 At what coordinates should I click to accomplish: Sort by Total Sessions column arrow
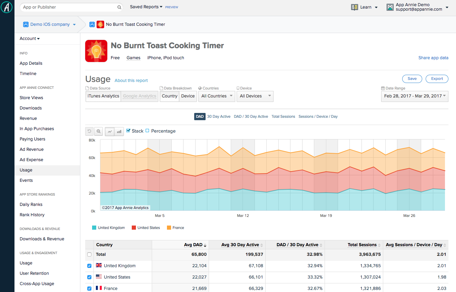click(x=379, y=245)
